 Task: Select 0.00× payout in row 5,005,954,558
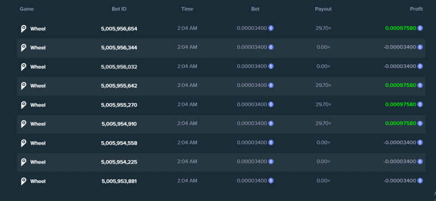(323, 142)
